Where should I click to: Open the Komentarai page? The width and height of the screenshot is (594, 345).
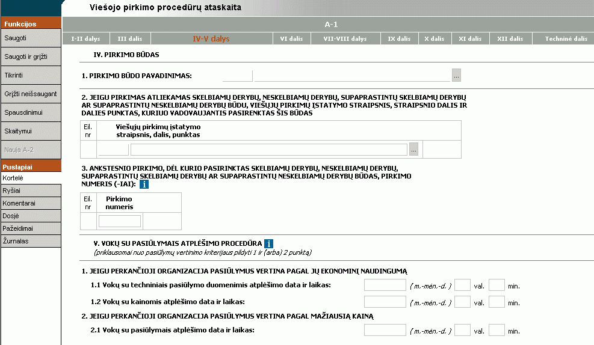[31, 203]
